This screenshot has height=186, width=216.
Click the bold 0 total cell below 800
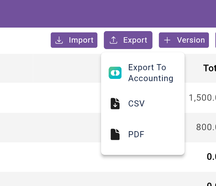click(x=211, y=157)
